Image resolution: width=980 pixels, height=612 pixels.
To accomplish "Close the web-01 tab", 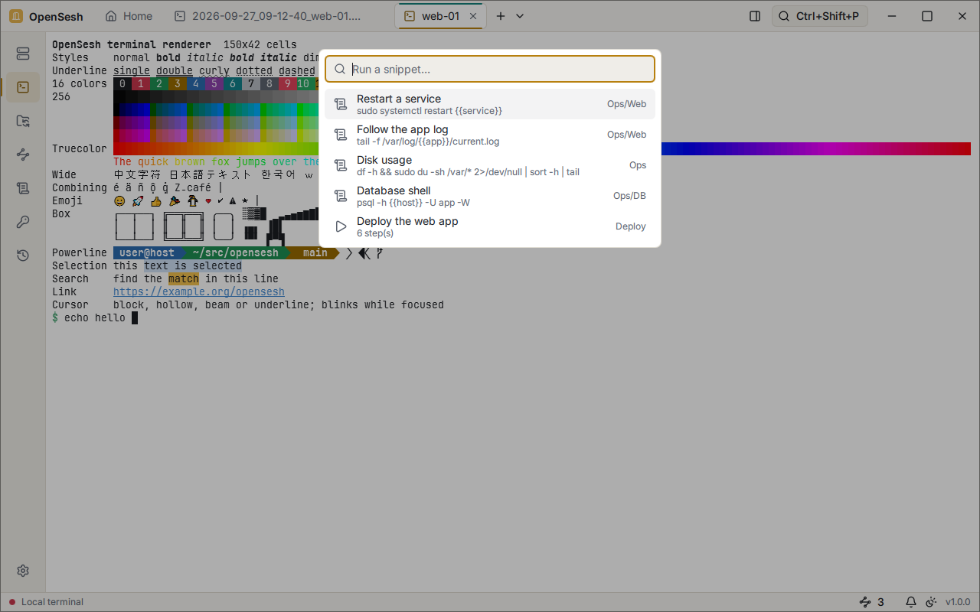I will pyautogui.click(x=473, y=16).
